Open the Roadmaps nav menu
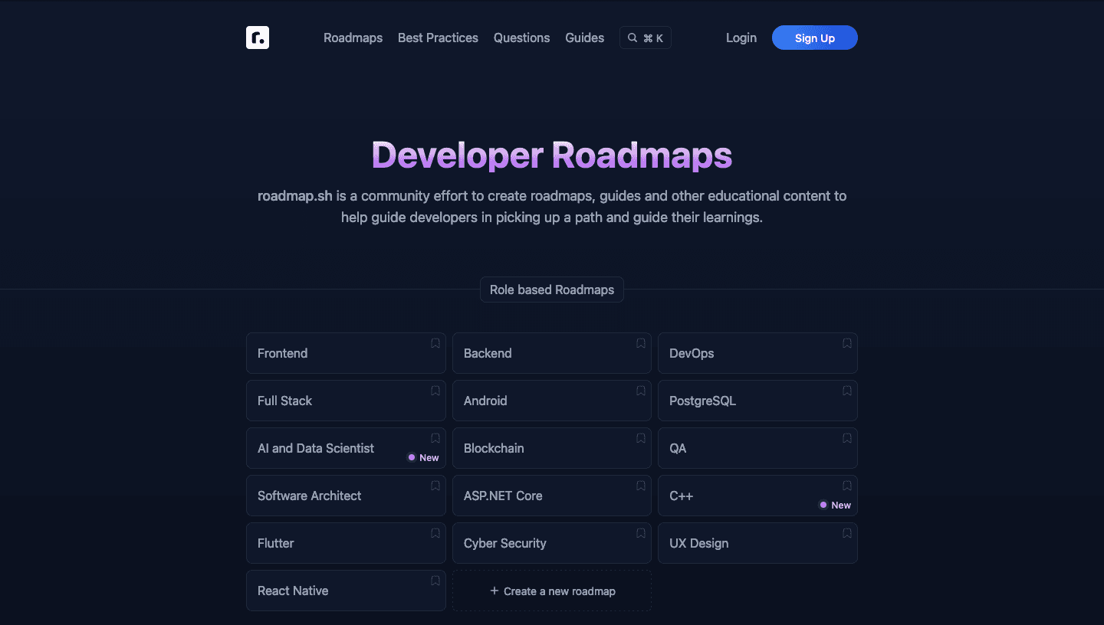The width and height of the screenshot is (1104, 625). coord(353,38)
